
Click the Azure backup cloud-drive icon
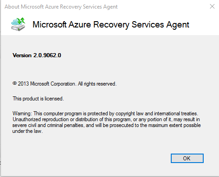(x=18, y=24)
